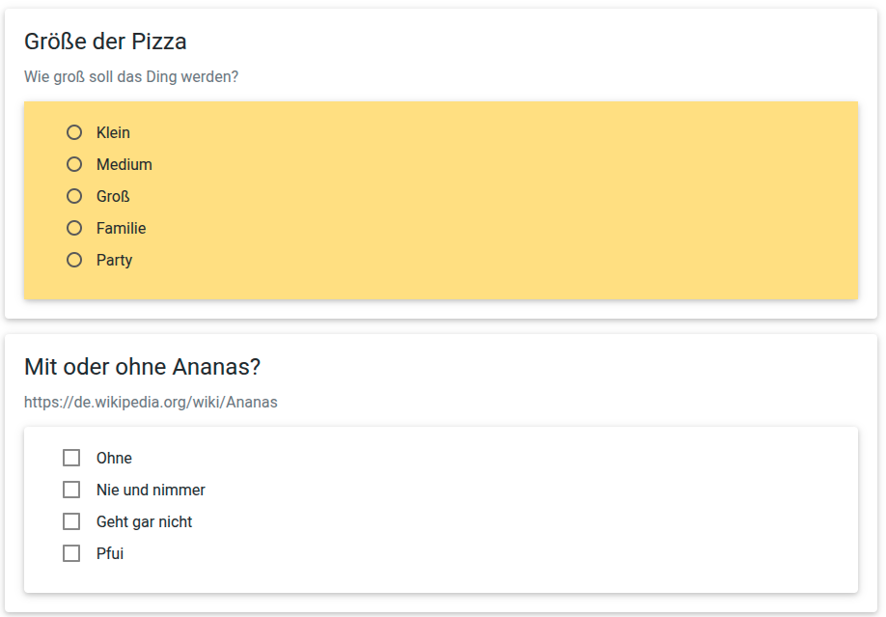Click the Mit oder ohne Ananas? heading
The image size is (886, 617).
tap(143, 367)
